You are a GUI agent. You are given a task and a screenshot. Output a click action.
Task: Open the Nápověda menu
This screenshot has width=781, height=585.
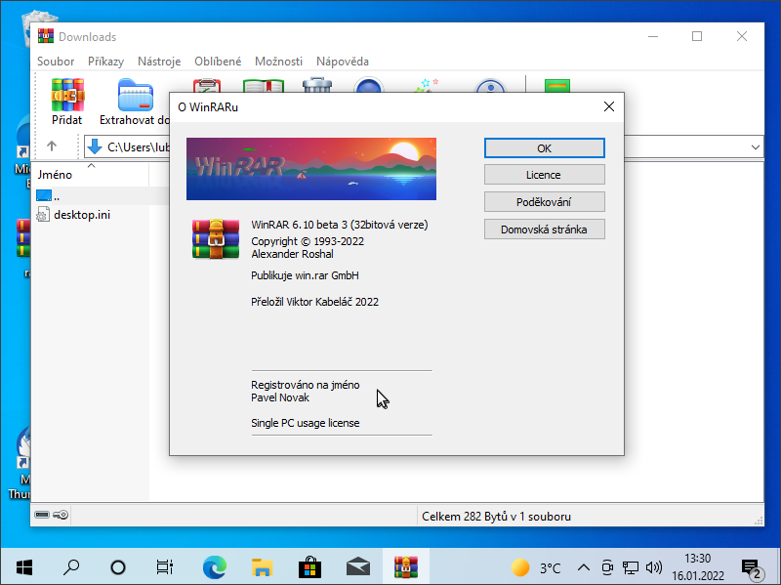pyautogui.click(x=343, y=62)
